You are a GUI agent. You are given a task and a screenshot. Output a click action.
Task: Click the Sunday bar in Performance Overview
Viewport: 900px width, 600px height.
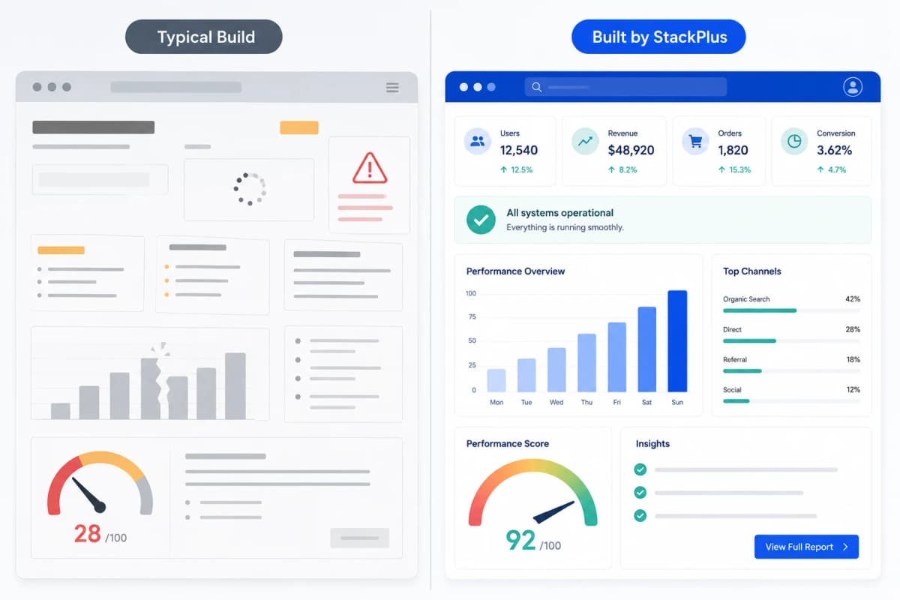coord(677,341)
